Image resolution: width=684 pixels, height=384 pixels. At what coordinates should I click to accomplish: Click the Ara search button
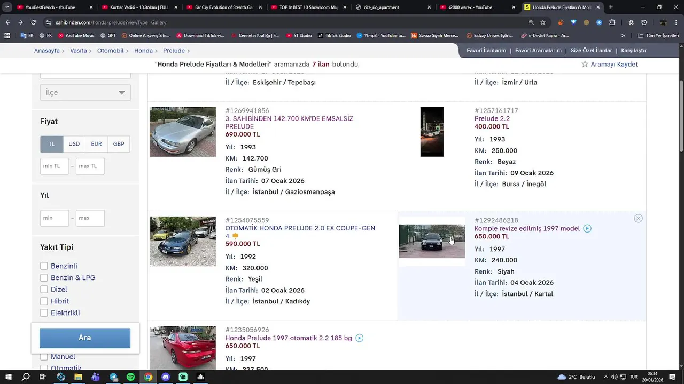coord(85,338)
